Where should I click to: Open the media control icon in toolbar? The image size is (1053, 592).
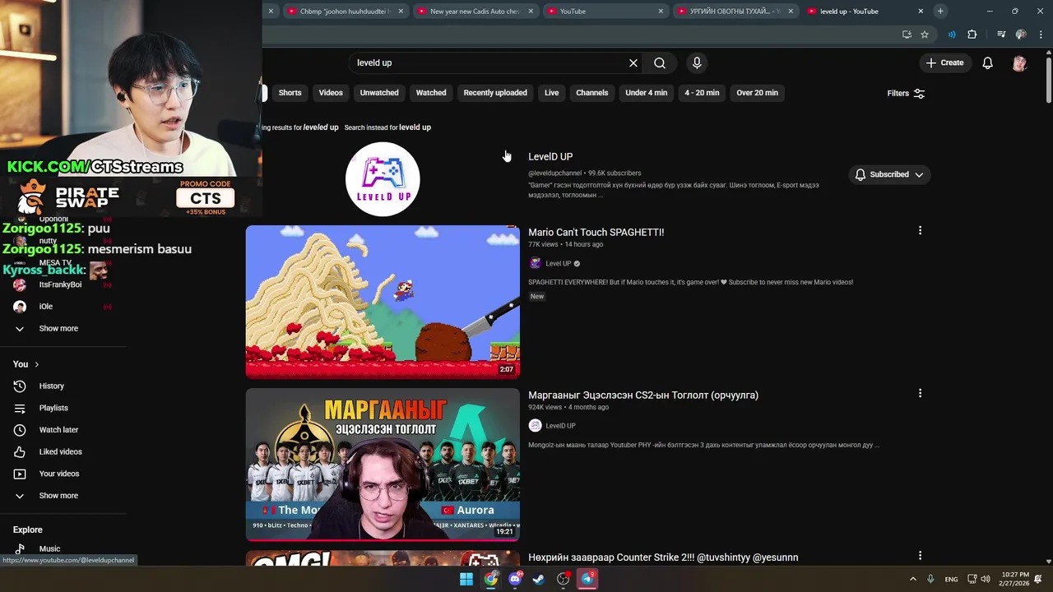pos(1001,35)
